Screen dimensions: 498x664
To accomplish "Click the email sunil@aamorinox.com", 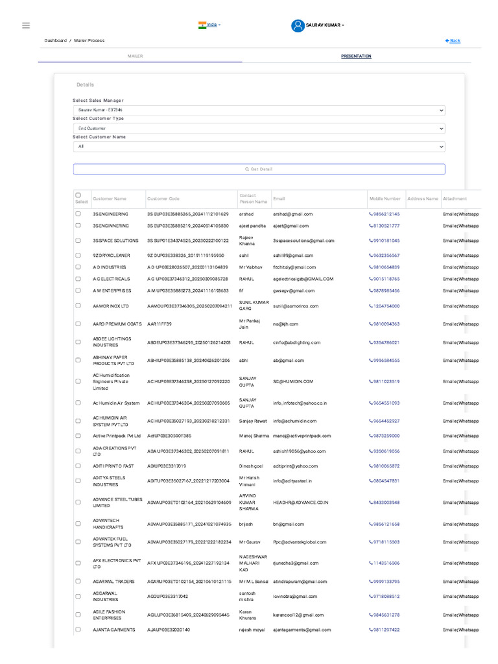I will (x=296, y=306).
